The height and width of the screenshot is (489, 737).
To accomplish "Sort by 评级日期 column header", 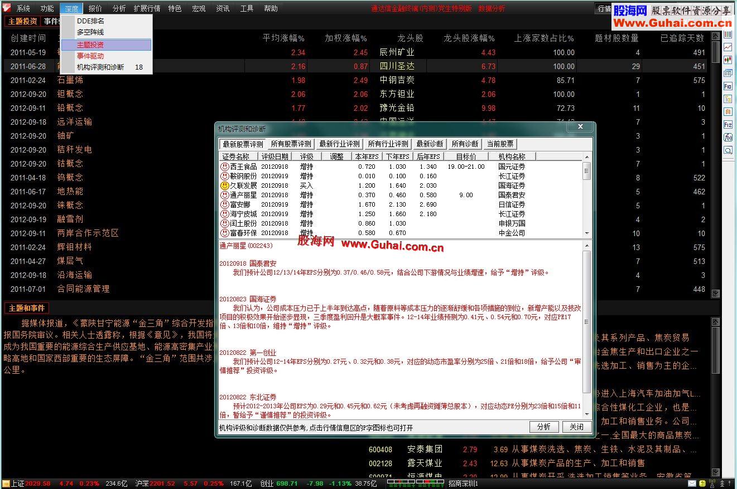I will pos(275,157).
